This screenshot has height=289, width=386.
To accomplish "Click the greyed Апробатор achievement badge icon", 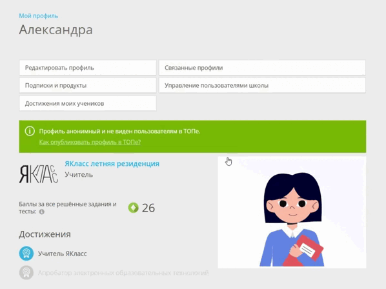I will (x=26, y=272).
